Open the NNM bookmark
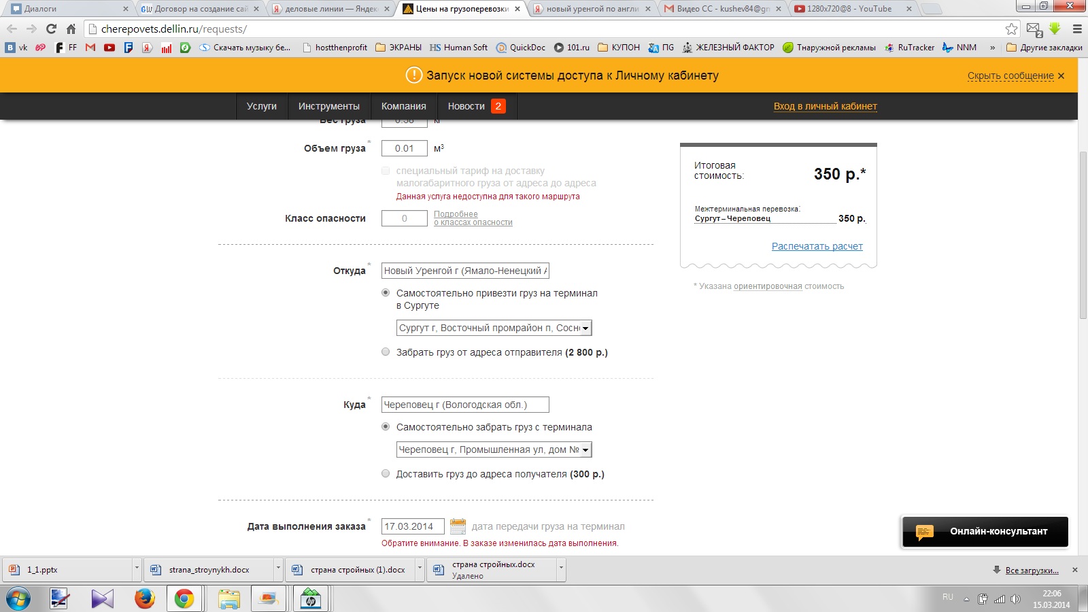This screenshot has width=1088, height=612. coord(959,48)
